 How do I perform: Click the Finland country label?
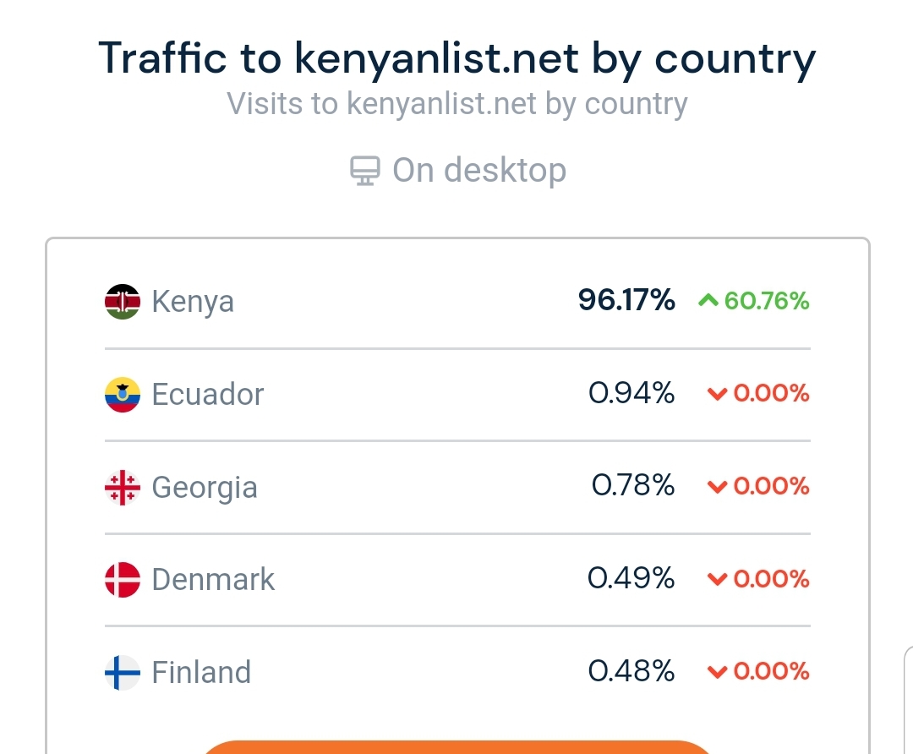[x=201, y=673]
